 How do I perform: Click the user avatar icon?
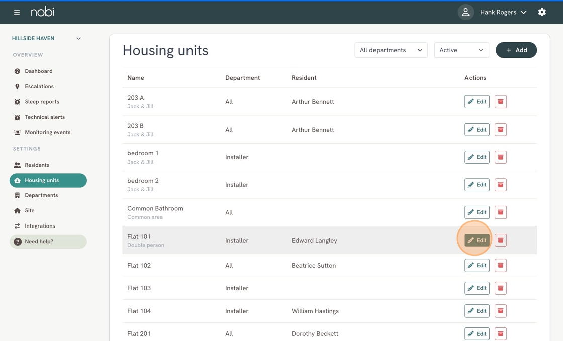tap(465, 12)
